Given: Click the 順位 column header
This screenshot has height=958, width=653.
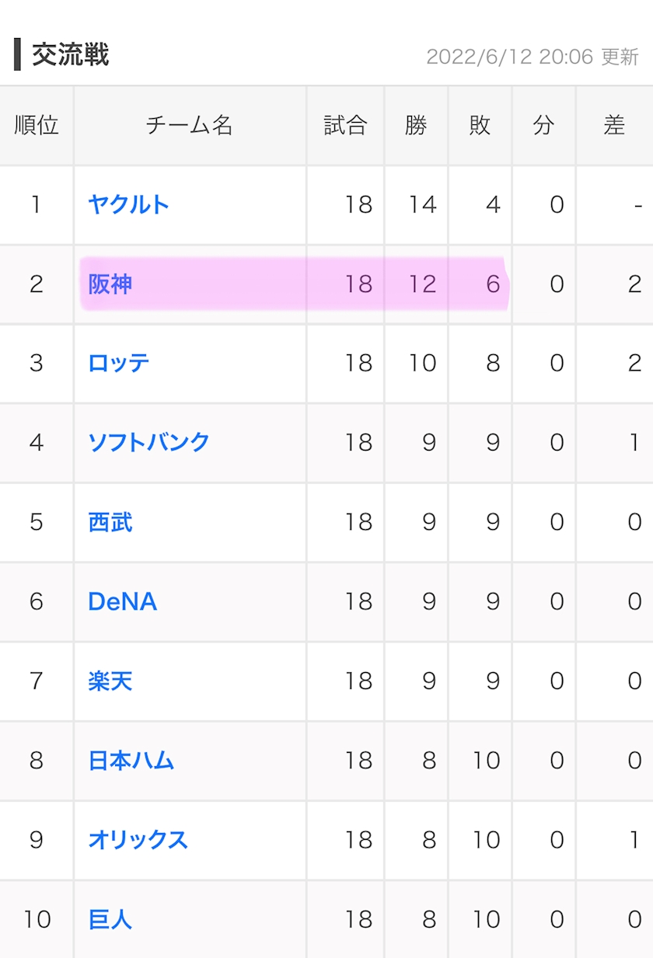Looking at the screenshot, I should click(37, 125).
